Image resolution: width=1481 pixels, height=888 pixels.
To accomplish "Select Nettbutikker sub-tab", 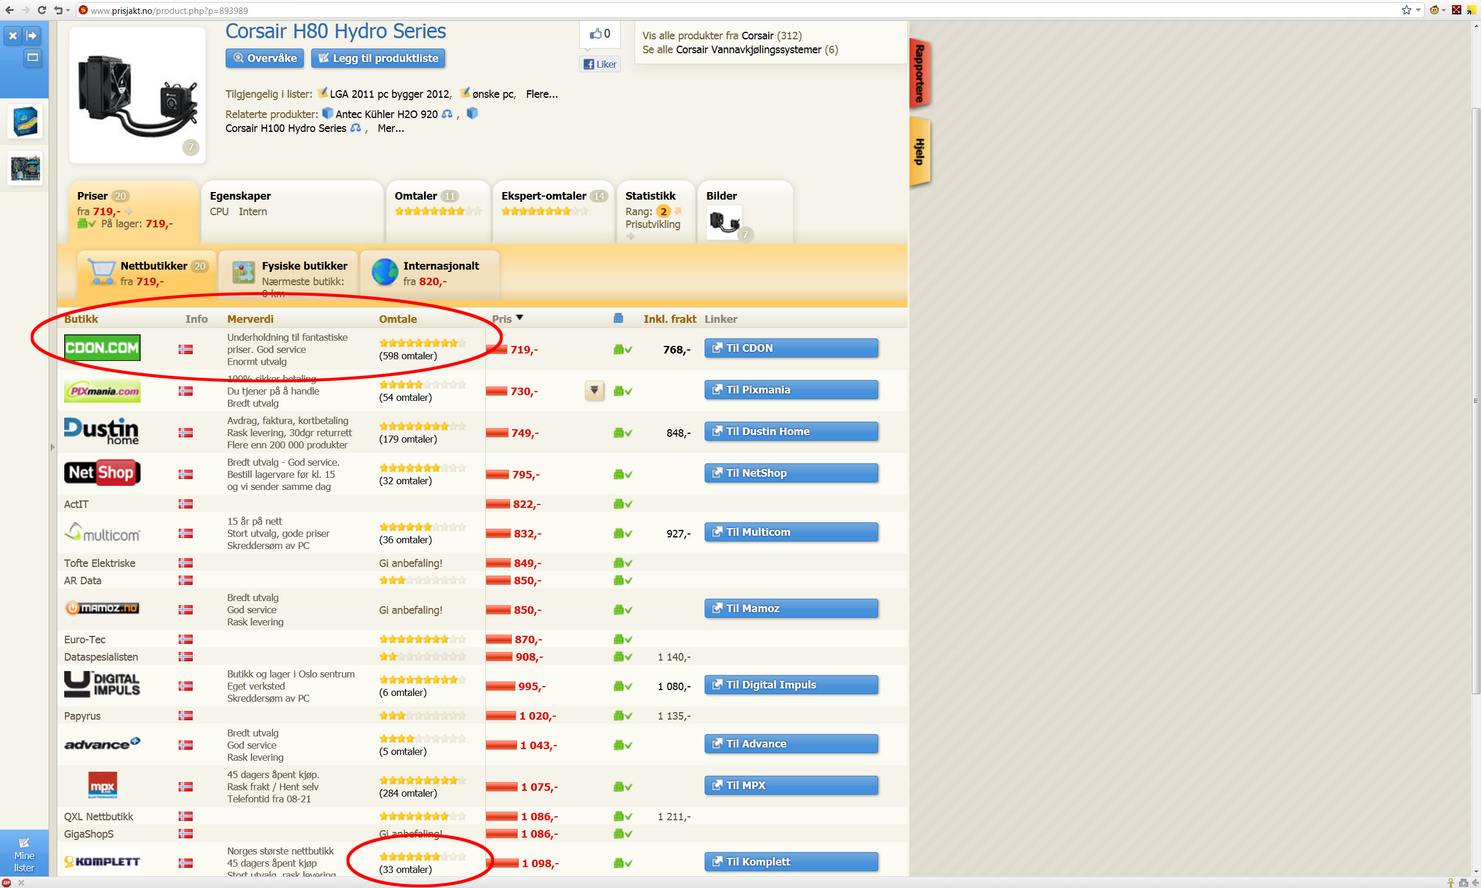I will 146,274.
